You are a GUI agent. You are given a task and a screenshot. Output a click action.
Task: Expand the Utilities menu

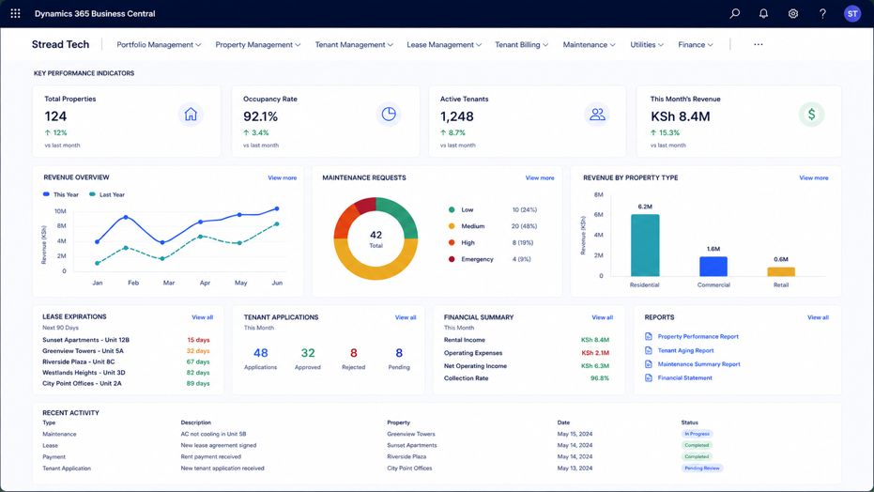[x=647, y=44]
